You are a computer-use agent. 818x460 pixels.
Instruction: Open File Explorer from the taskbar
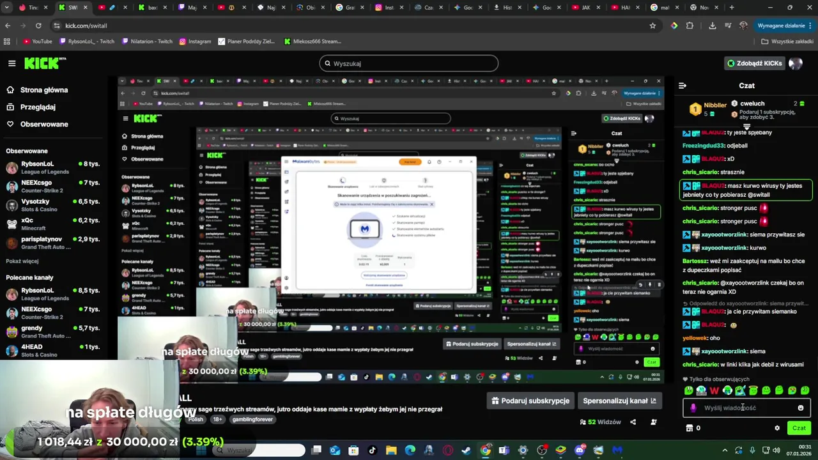(x=391, y=450)
